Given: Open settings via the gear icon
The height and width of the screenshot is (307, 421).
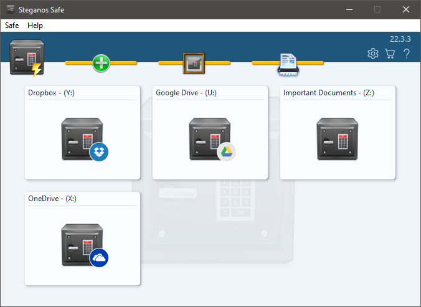Looking at the screenshot, I should 373,54.
